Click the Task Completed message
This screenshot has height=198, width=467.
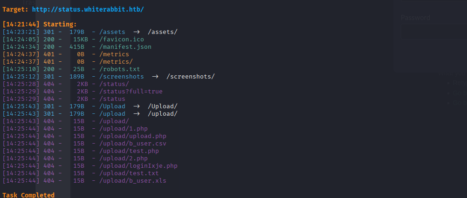coord(28,195)
